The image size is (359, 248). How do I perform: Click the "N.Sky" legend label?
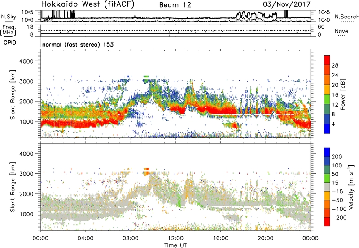pos(9,17)
